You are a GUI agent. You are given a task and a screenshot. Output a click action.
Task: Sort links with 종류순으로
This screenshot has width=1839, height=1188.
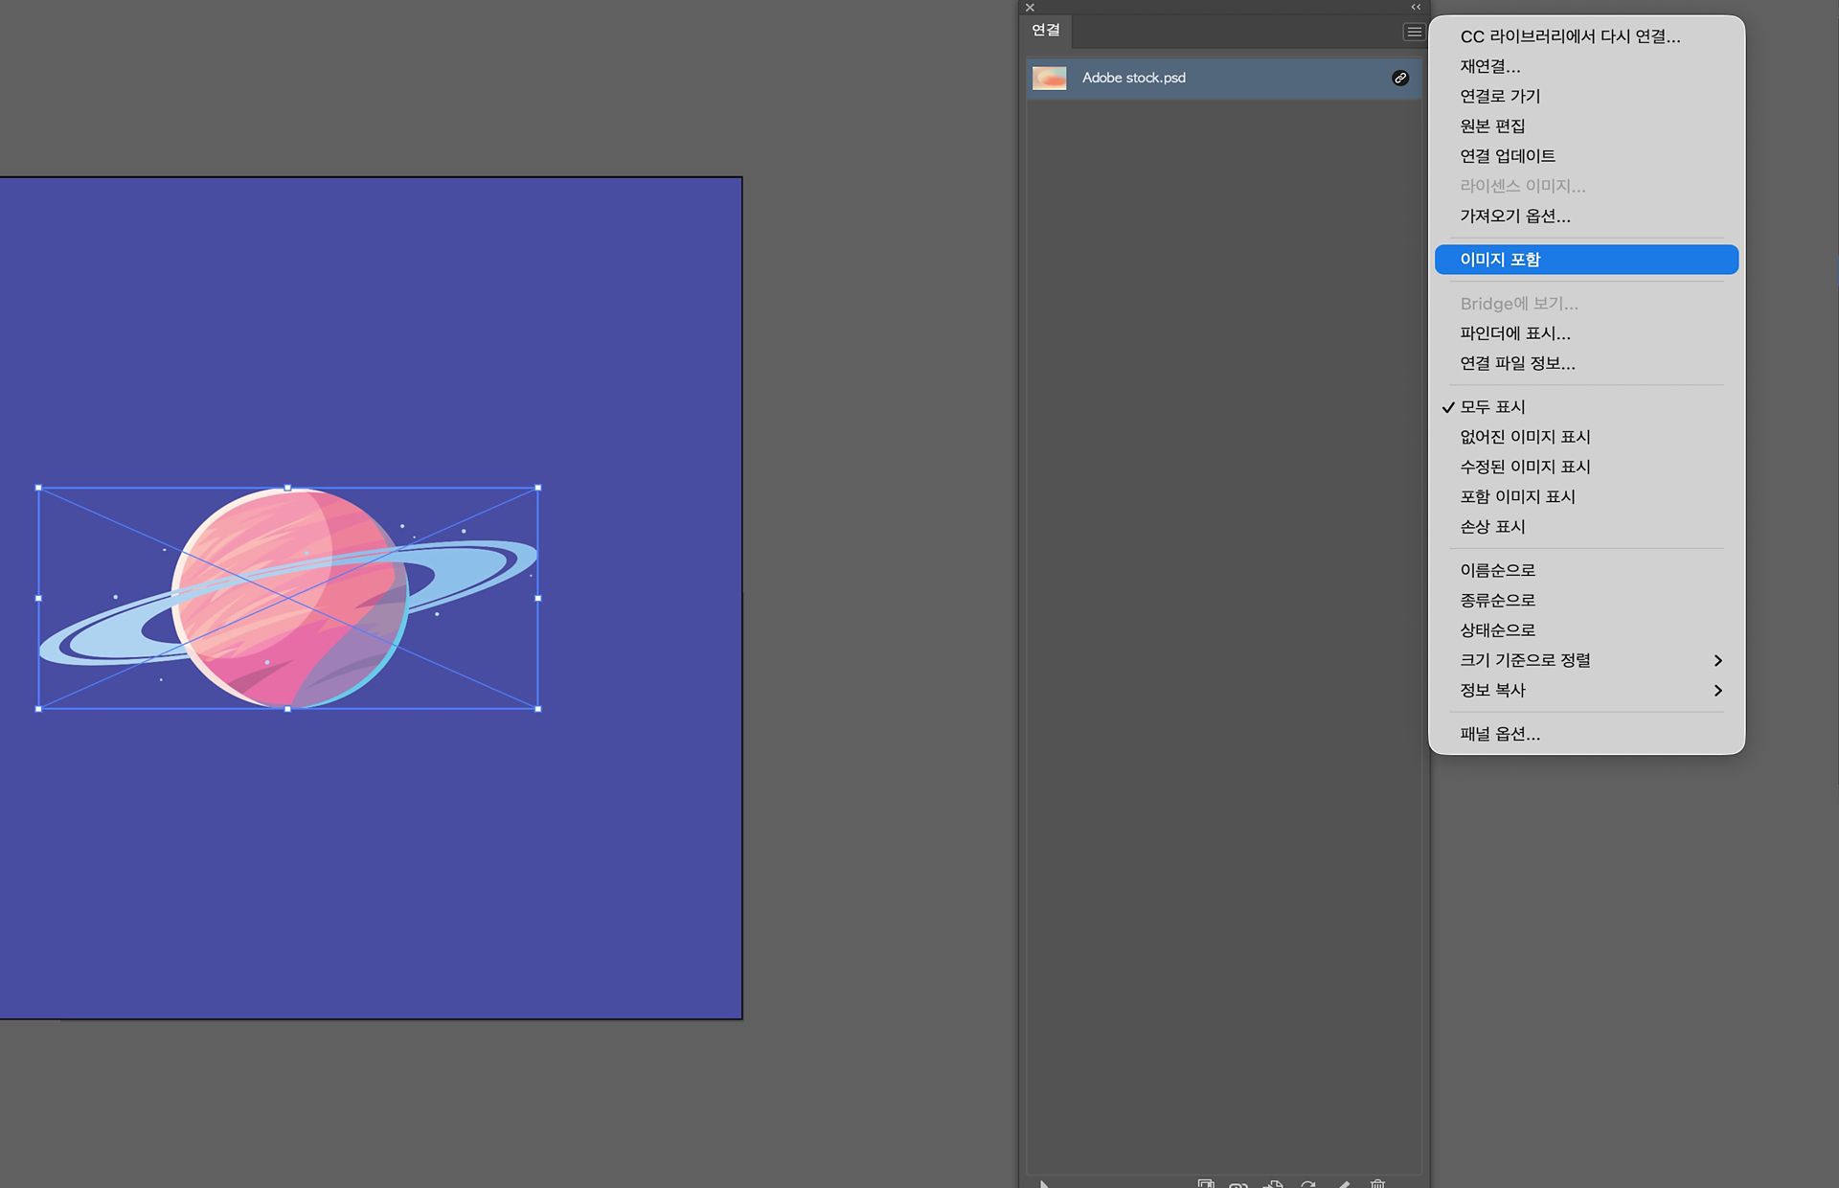[x=1586, y=600]
